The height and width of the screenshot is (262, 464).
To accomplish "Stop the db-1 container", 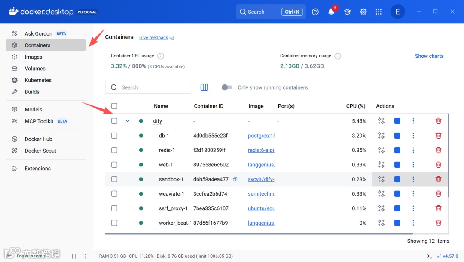I will 397,136.
